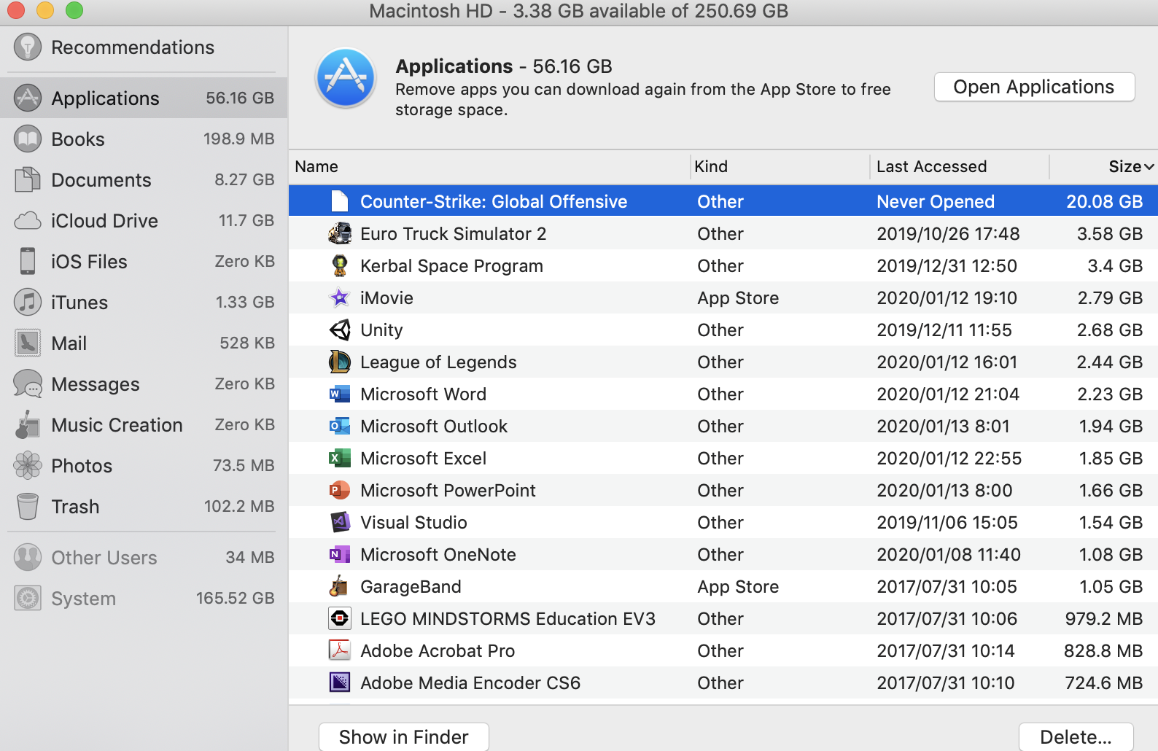1158x751 pixels.
Task: Click the Mail stamp icon
Action: [28, 343]
